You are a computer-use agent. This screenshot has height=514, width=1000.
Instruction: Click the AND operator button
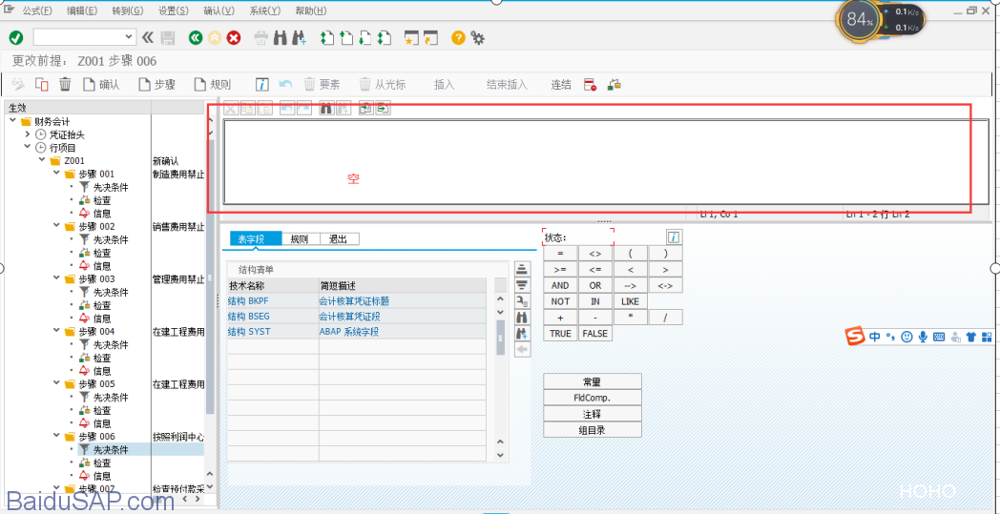tap(560, 285)
